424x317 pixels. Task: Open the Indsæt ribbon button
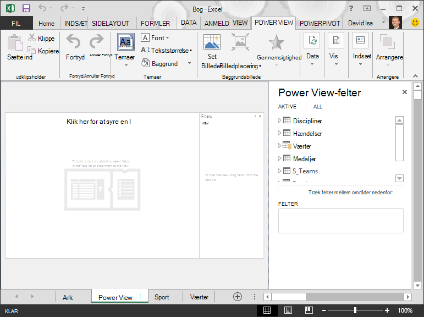click(x=362, y=49)
